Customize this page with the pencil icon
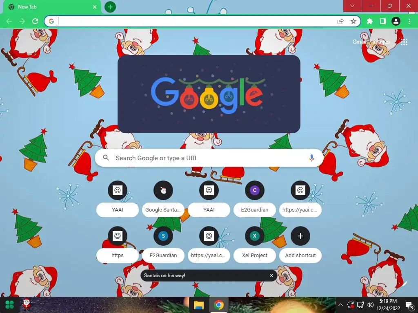The width and height of the screenshot is (418, 313). [x=405, y=284]
